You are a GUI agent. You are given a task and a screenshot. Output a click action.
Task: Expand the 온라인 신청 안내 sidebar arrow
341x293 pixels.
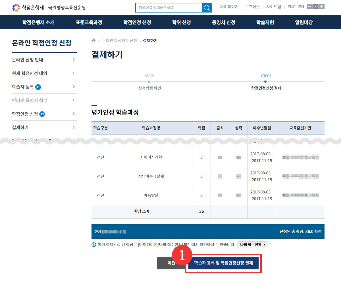(74, 59)
